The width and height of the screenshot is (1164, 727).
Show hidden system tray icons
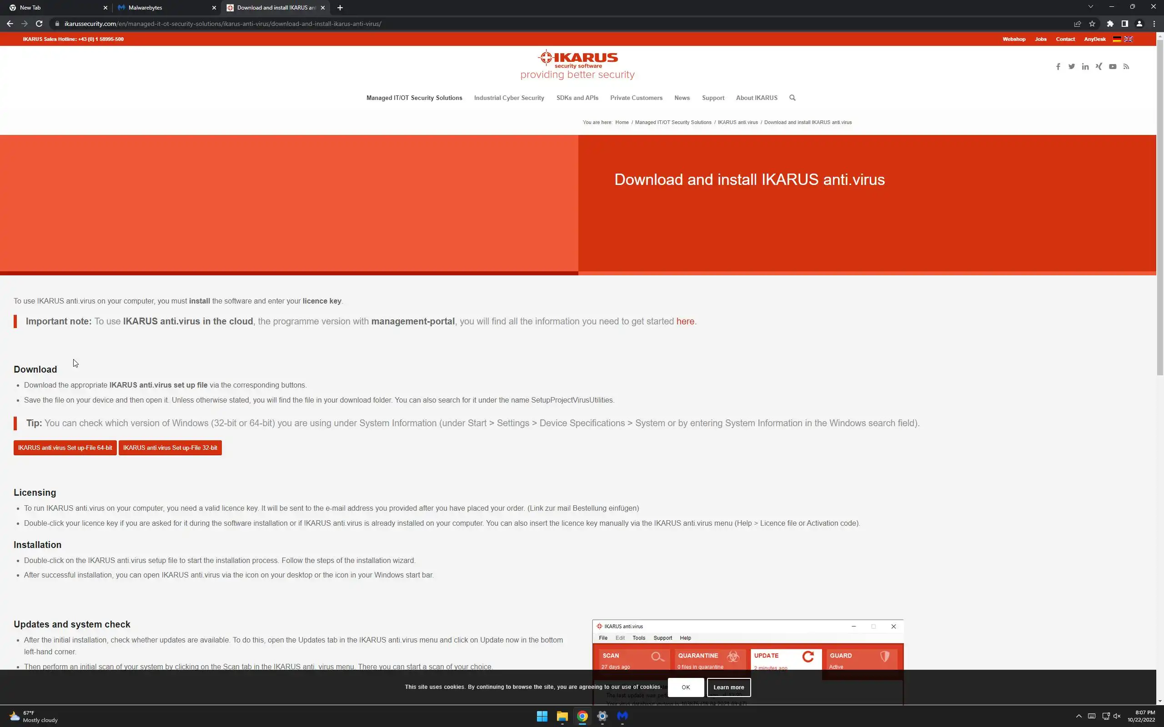[x=1079, y=716]
